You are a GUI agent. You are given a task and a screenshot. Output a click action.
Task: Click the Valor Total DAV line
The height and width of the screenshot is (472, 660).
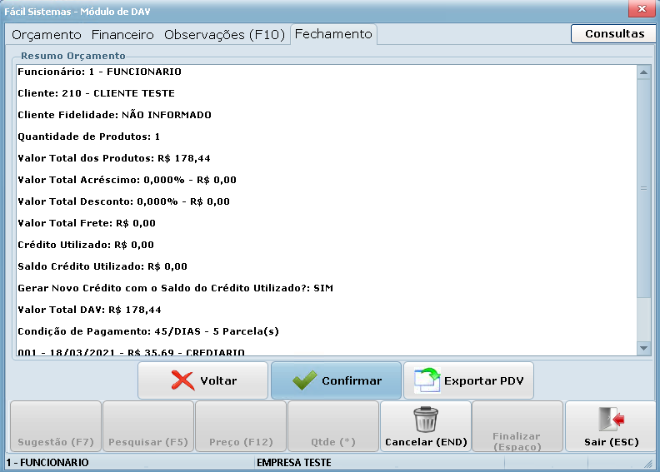(x=90, y=310)
